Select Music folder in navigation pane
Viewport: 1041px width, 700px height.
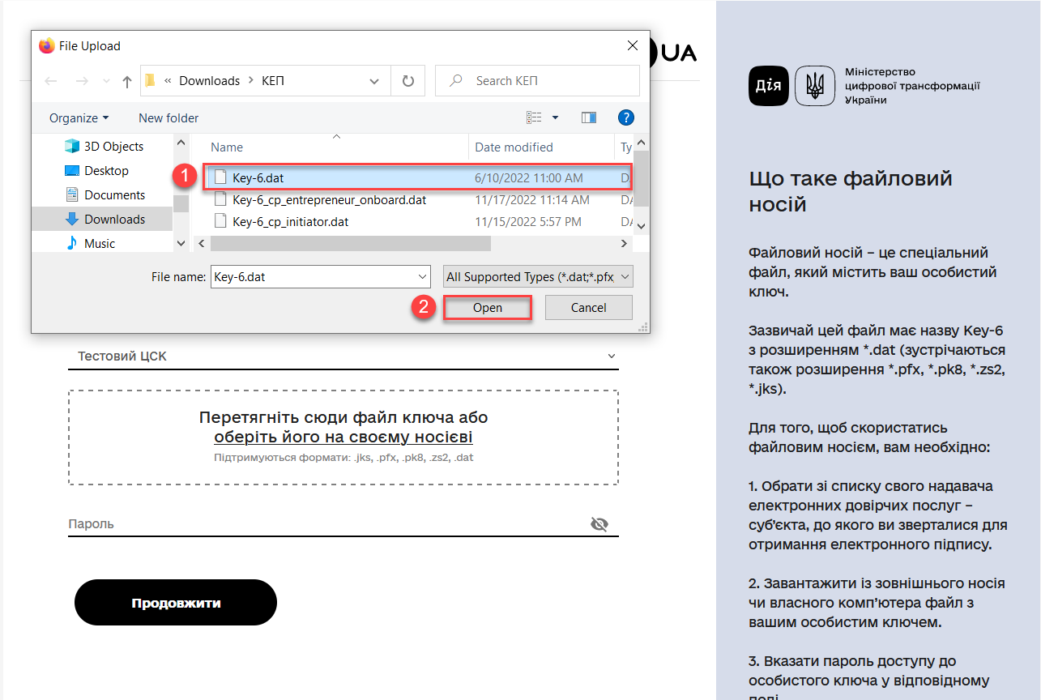coord(100,243)
